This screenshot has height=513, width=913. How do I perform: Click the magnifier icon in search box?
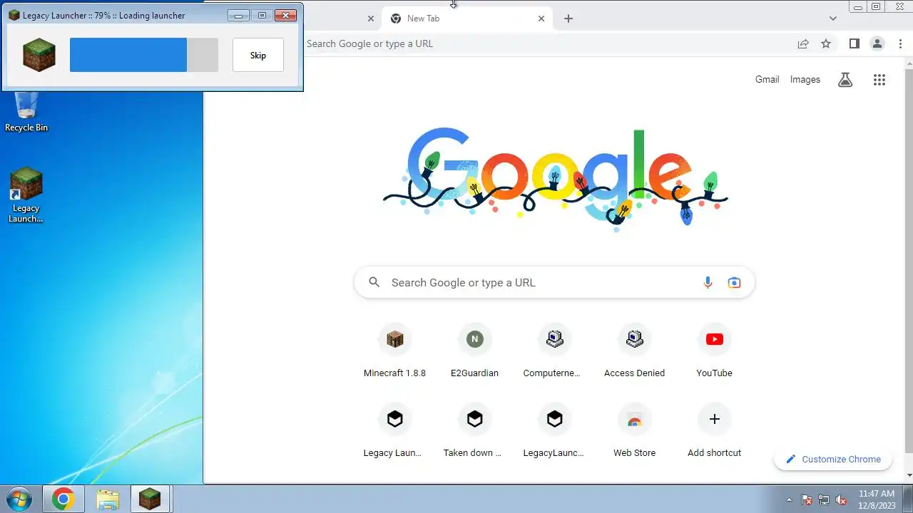[374, 283]
